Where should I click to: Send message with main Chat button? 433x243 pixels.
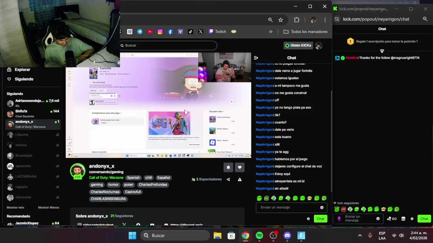pyautogui.click(x=320, y=219)
